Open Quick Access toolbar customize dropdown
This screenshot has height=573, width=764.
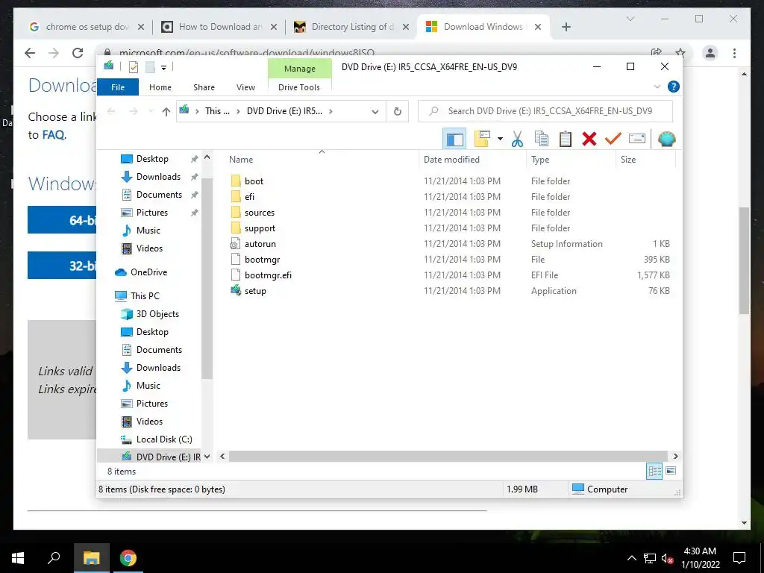click(163, 68)
